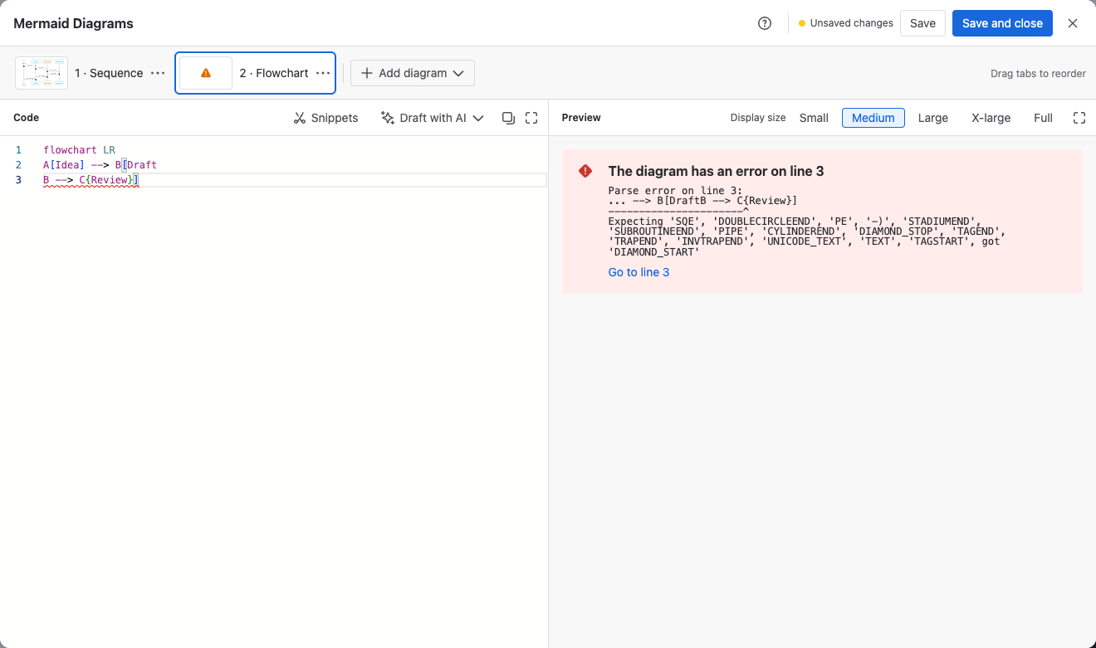Click line number 1 in gutter
Image resolution: width=1096 pixels, height=648 pixels.
(18, 150)
